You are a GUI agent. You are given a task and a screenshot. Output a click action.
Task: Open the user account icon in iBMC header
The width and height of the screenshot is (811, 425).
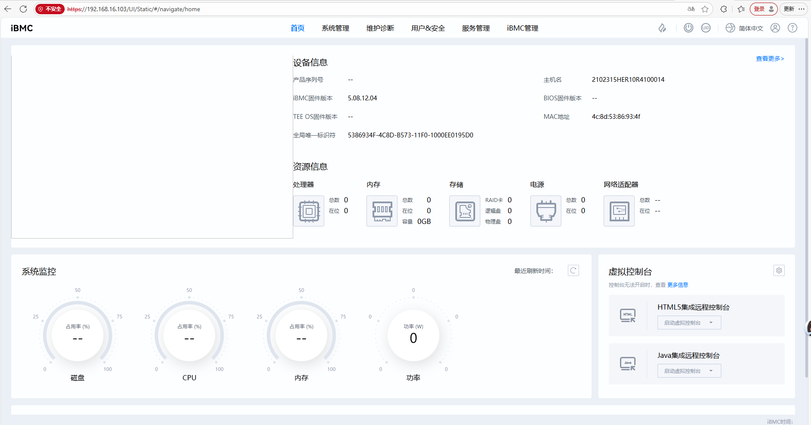pyautogui.click(x=775, y=28)
